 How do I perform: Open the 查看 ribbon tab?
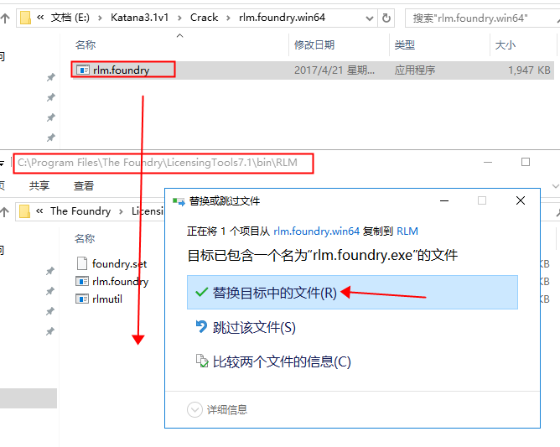pos(84,186)
